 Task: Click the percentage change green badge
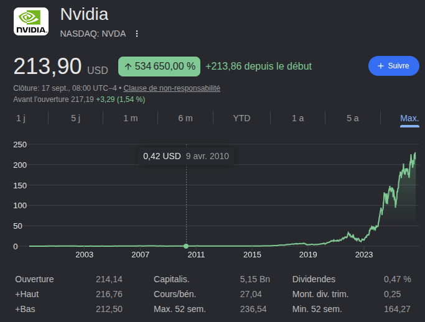pyautogui.click(x=159, y=67)
